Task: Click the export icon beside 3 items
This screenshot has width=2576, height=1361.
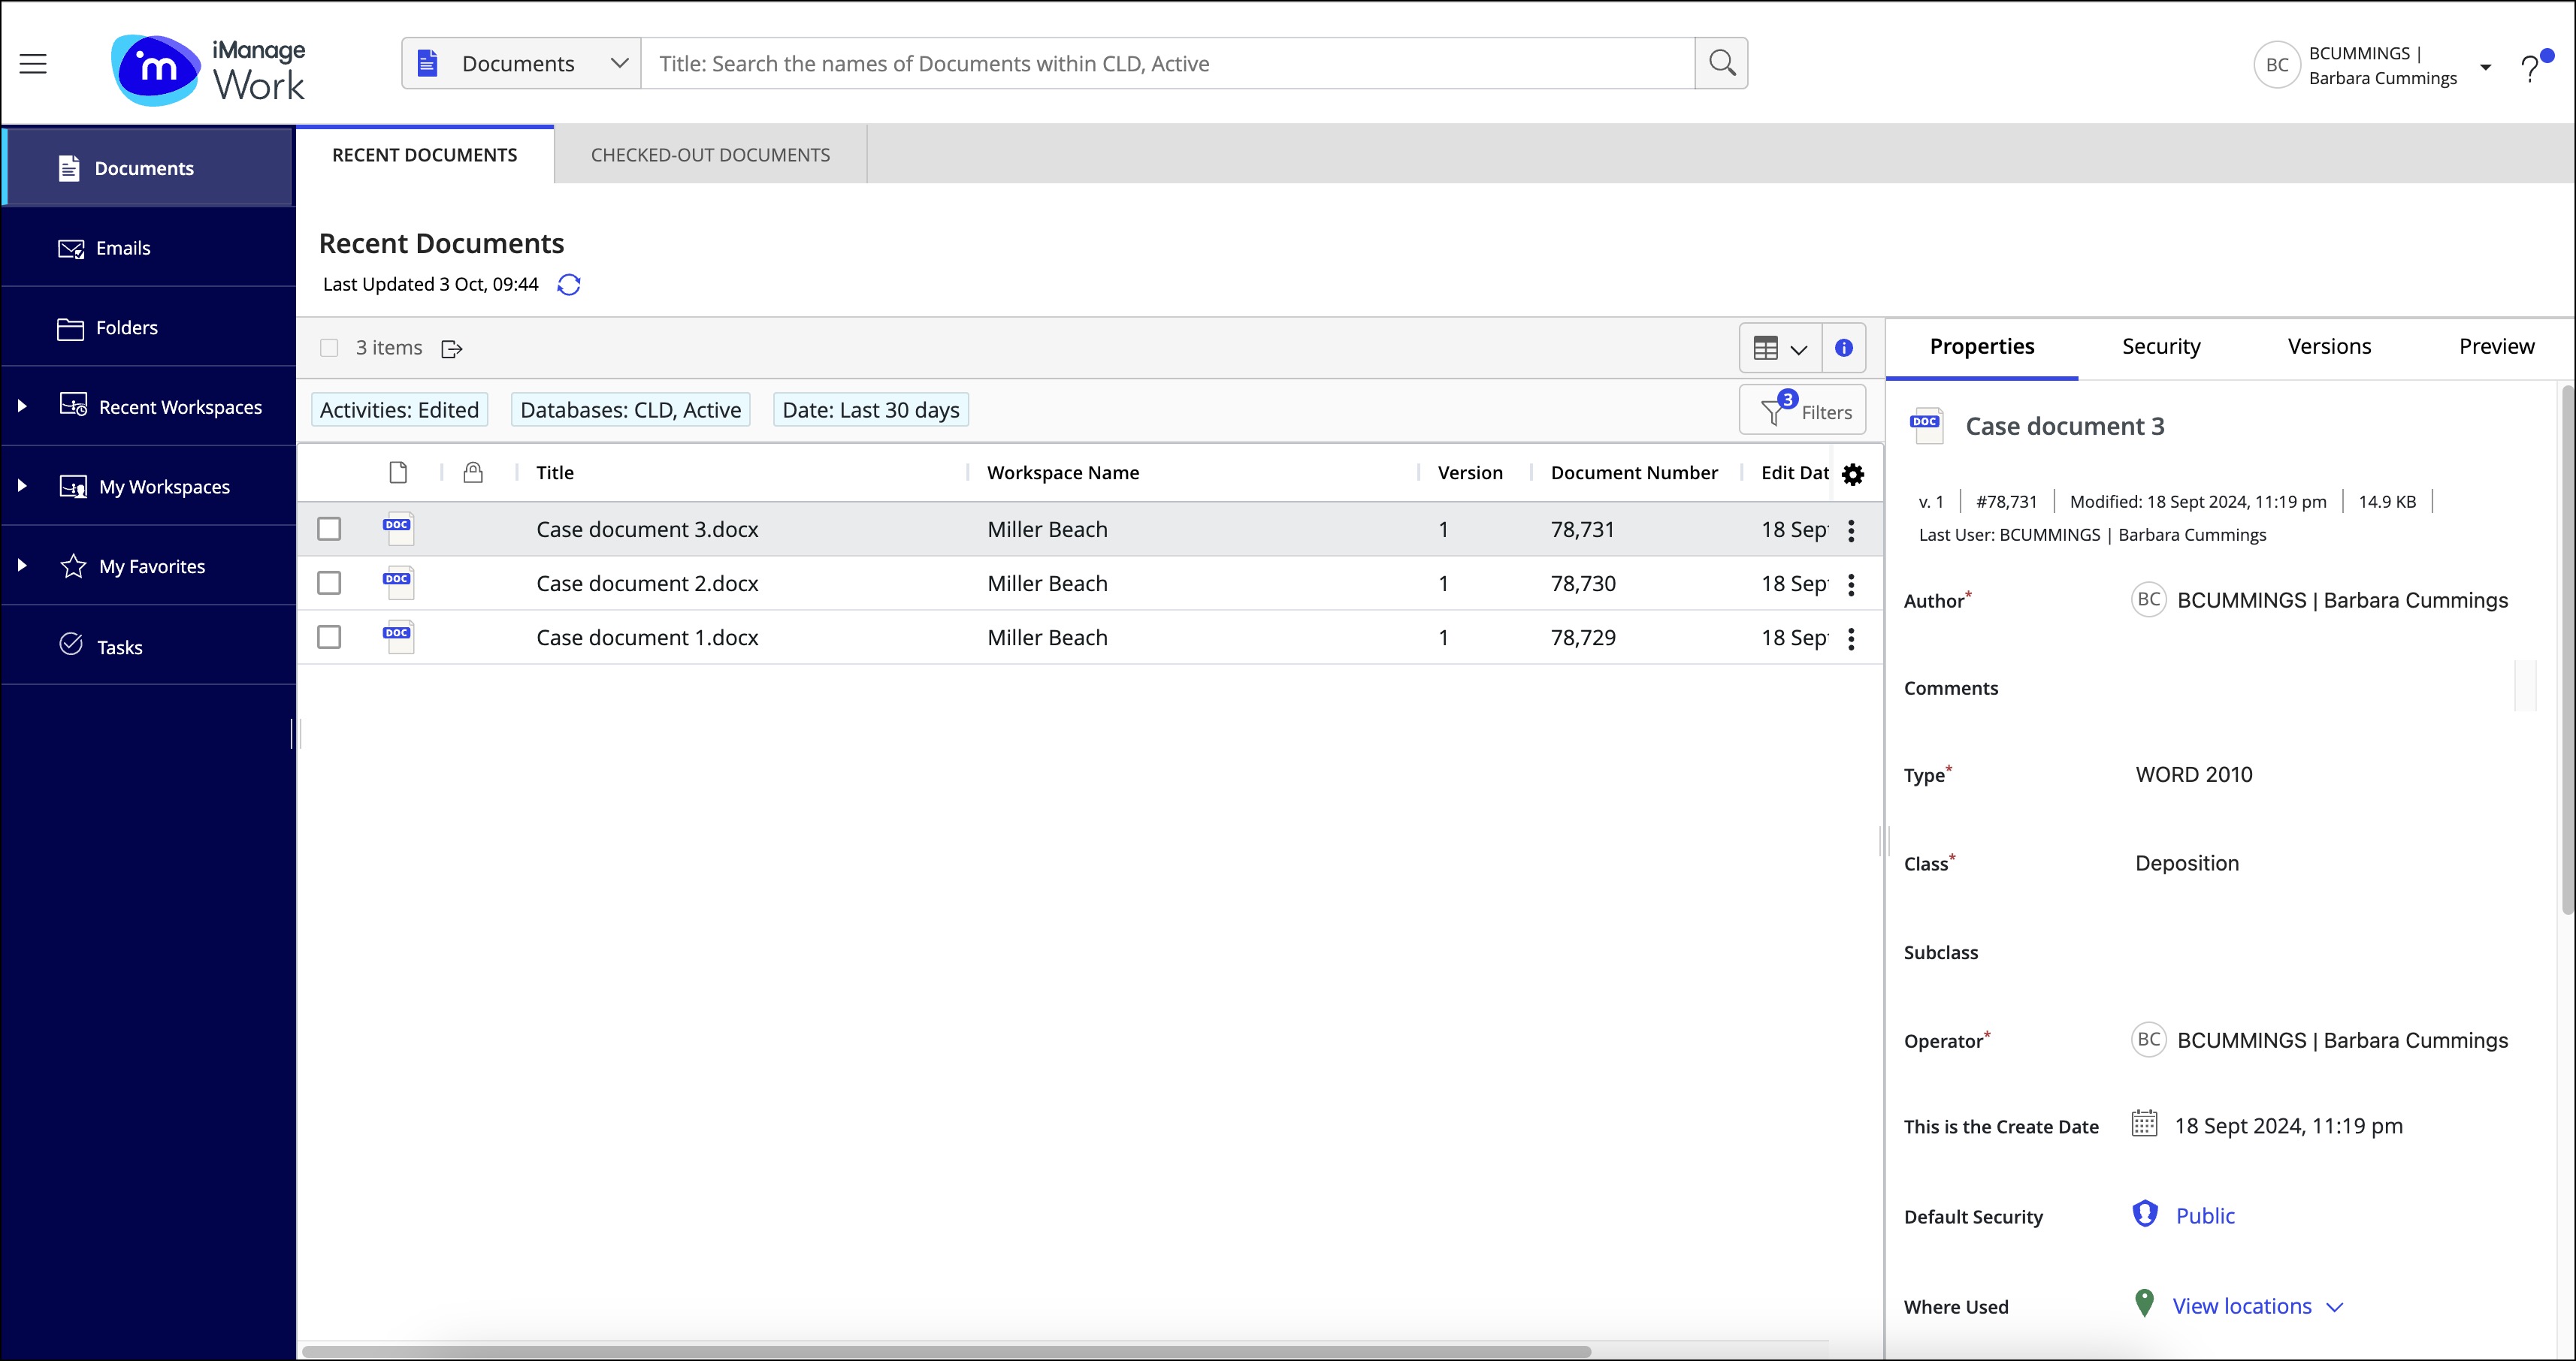Action: (x=452, y=349)
